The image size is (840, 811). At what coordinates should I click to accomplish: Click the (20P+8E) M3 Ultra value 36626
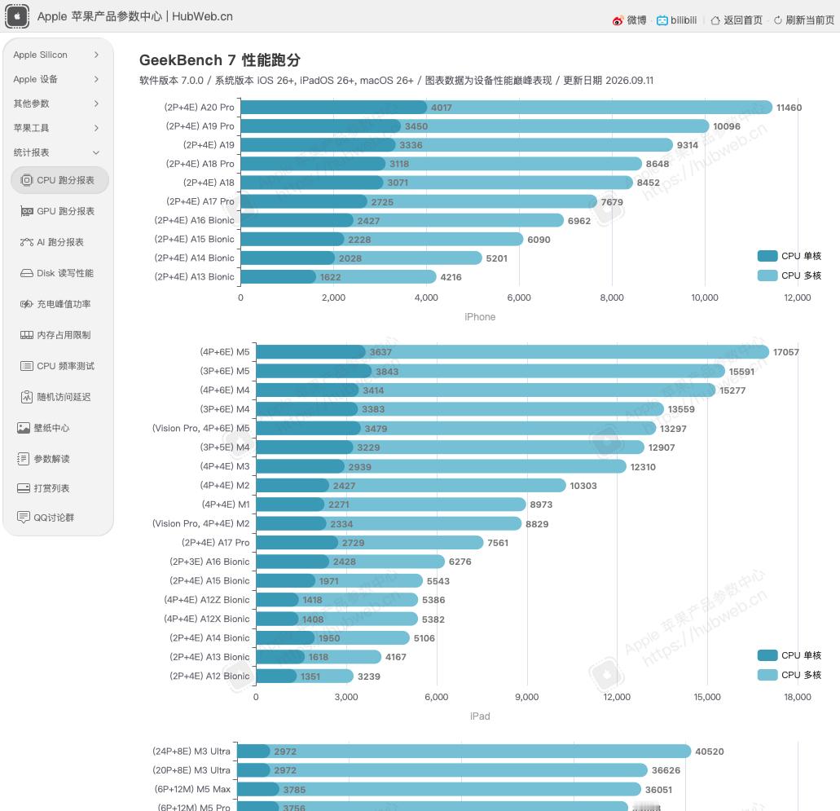tap(666, 770)
